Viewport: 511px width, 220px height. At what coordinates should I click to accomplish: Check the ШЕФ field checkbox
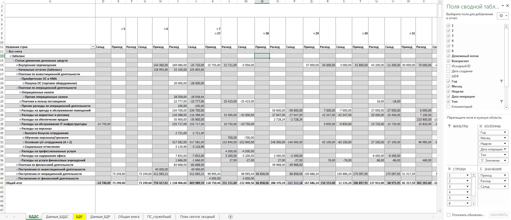point(448,76)
